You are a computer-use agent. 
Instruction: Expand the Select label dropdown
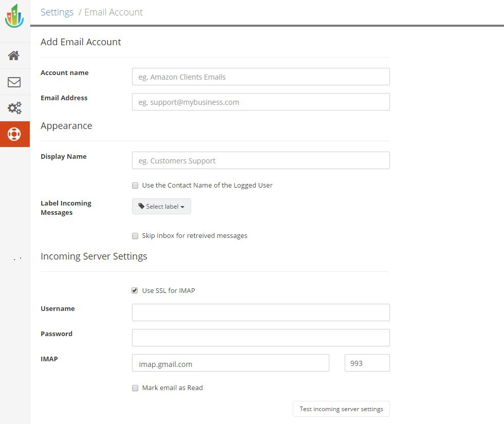point(161,207)
